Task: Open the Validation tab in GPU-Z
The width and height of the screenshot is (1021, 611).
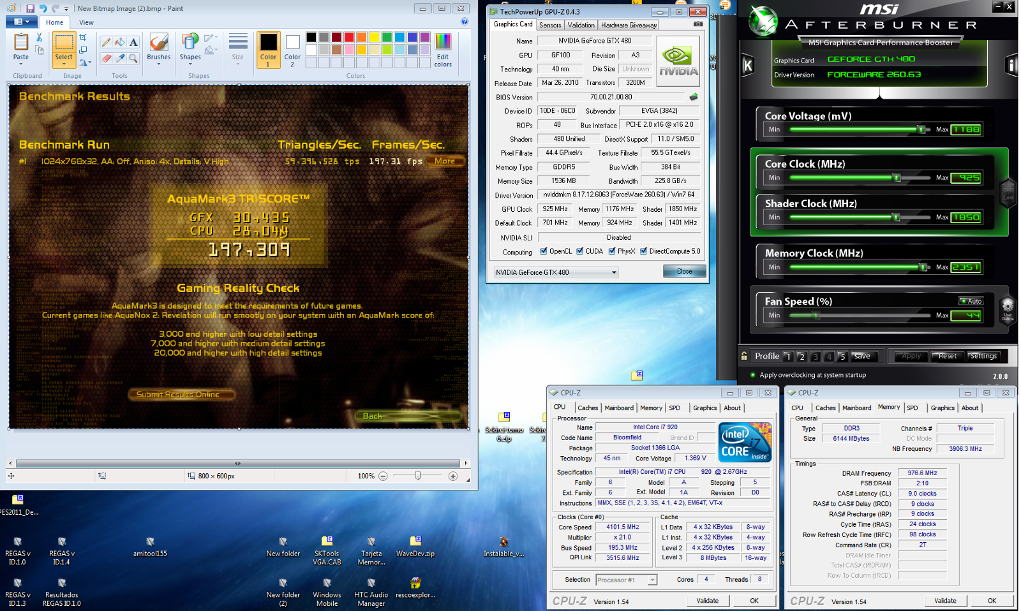Action: [581, 25]
